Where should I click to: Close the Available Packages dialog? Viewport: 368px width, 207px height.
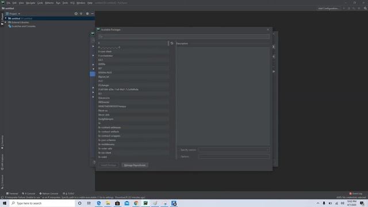pyautogui.click(x=268, y=29)
